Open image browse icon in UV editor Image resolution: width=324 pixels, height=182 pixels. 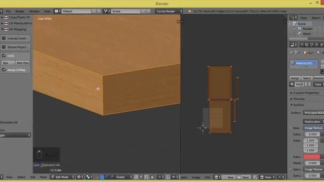[217, 177]
